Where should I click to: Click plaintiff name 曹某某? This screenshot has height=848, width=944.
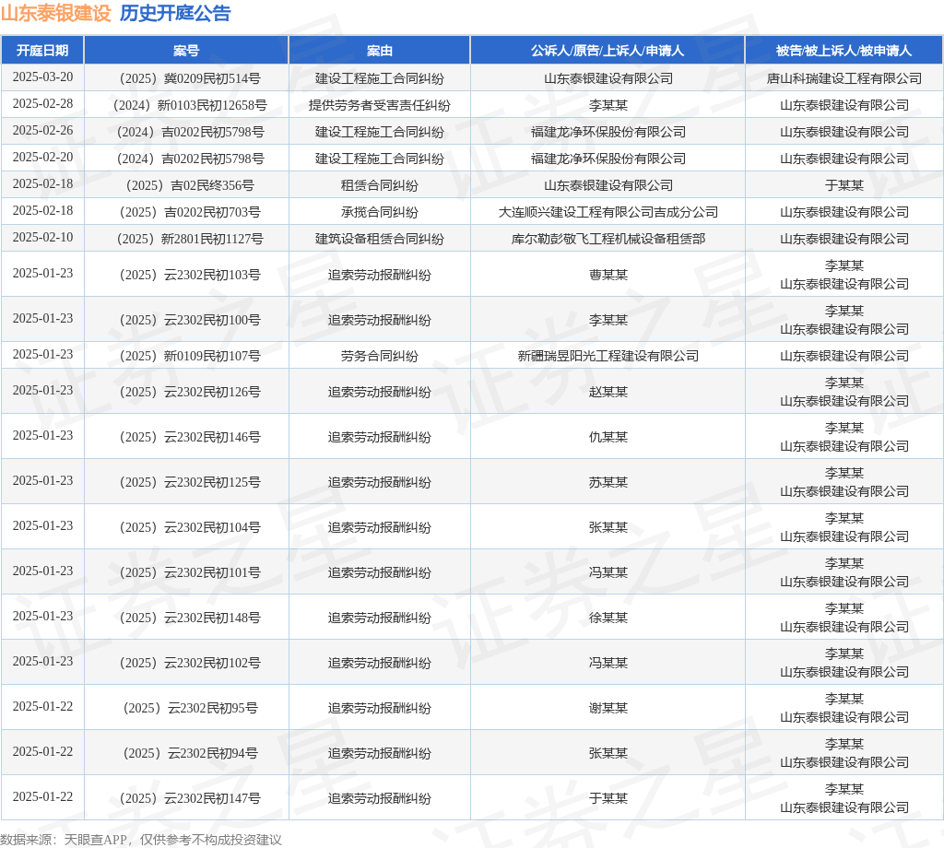(608, 275)
